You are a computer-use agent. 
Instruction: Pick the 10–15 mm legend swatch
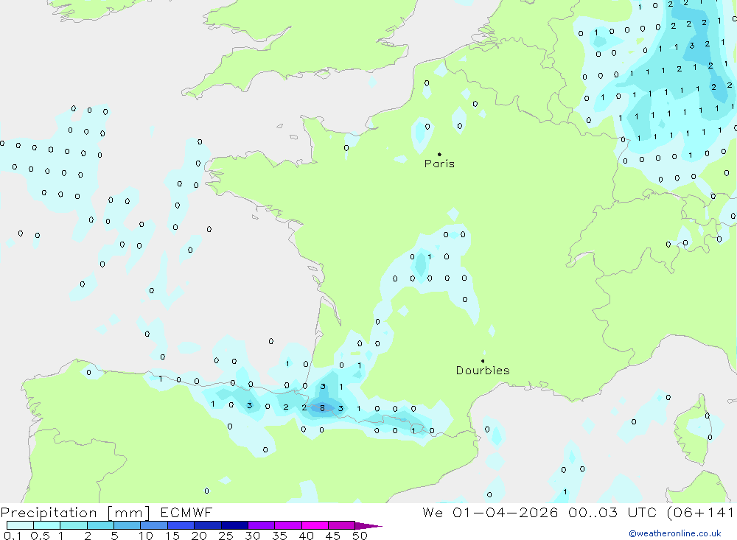(x=154, y=525)
